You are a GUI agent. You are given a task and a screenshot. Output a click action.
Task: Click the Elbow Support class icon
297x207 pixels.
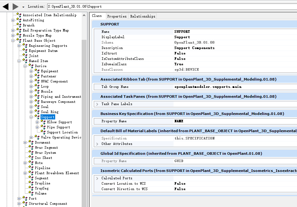(43, 122)
